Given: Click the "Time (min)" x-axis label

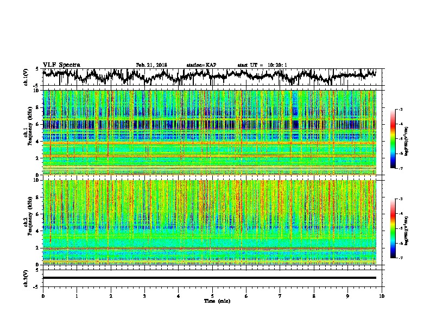Looking at the screenshot, I should click(x=217, y=301).
